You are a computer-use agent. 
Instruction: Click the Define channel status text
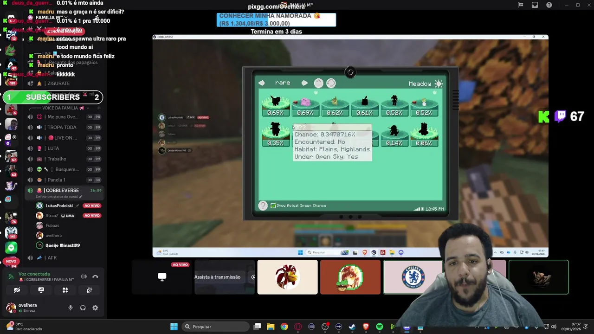58,197
